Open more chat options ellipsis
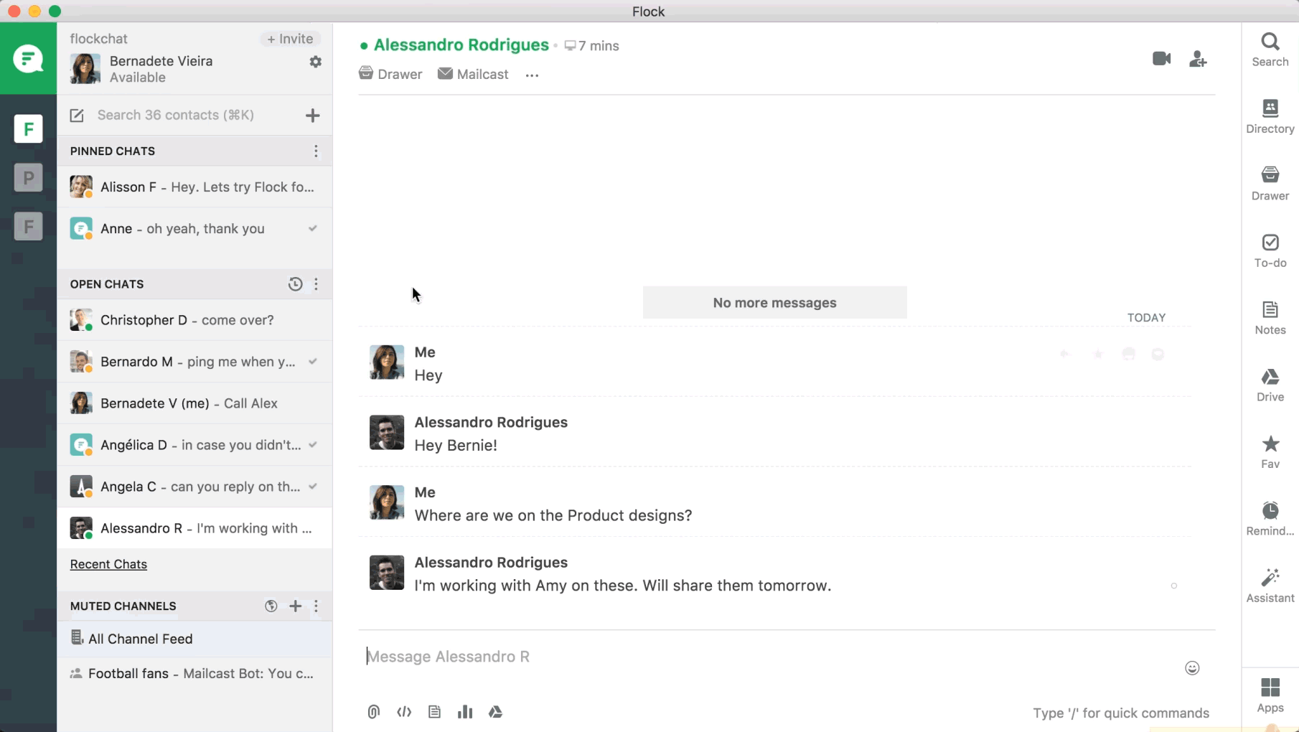This screenshot has width=1299, height=732. click(x=532, y=75)
